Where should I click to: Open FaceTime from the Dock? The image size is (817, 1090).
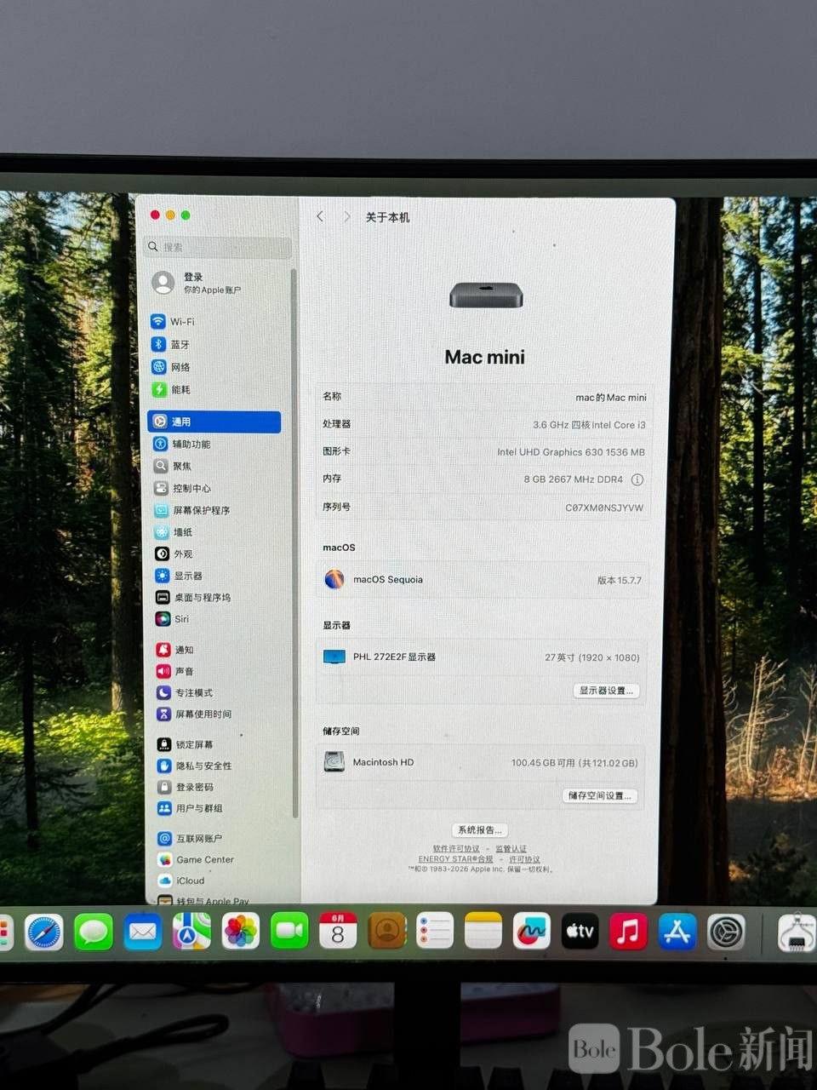[289, 932]
